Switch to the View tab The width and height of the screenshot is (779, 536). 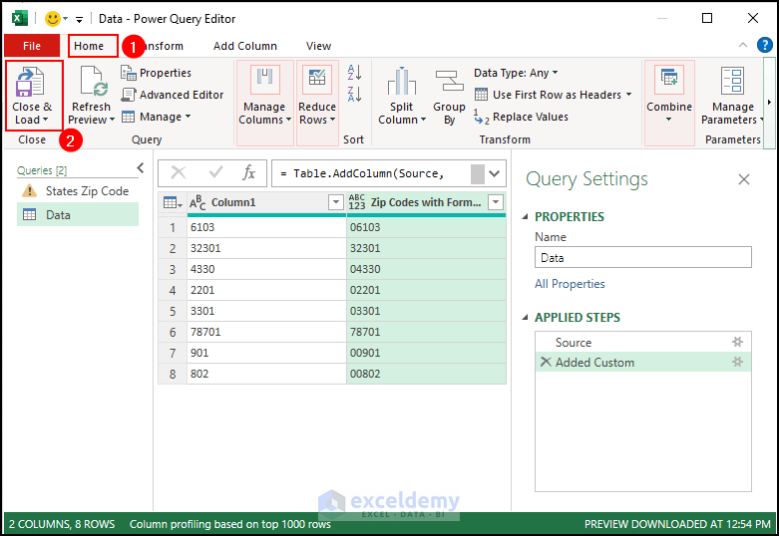coord(318,46)
